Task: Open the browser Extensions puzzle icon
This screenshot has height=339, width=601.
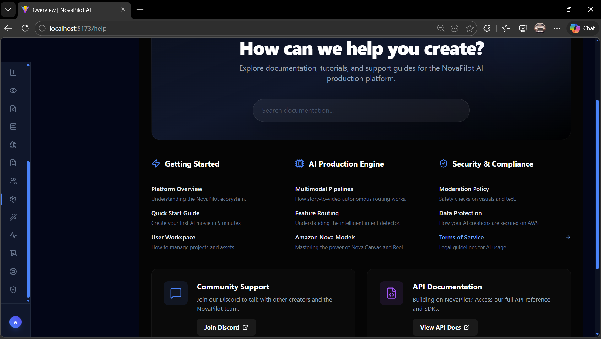Action: (x=487, y=28)
